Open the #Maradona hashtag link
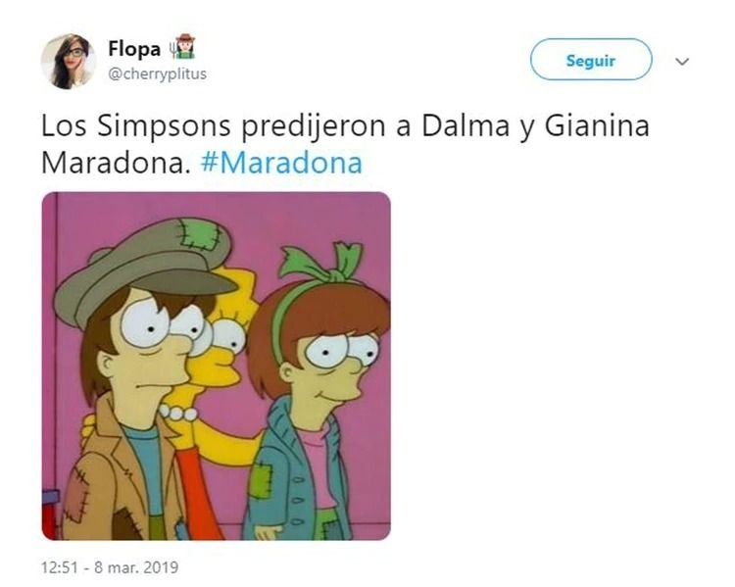This screenshot has width=735, height=587. pos(281,163)
